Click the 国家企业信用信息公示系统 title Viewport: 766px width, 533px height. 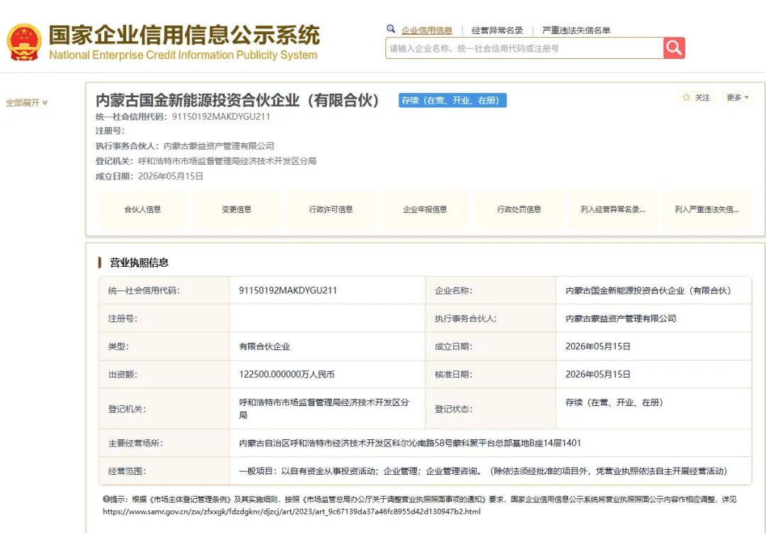tap(184, 35)
